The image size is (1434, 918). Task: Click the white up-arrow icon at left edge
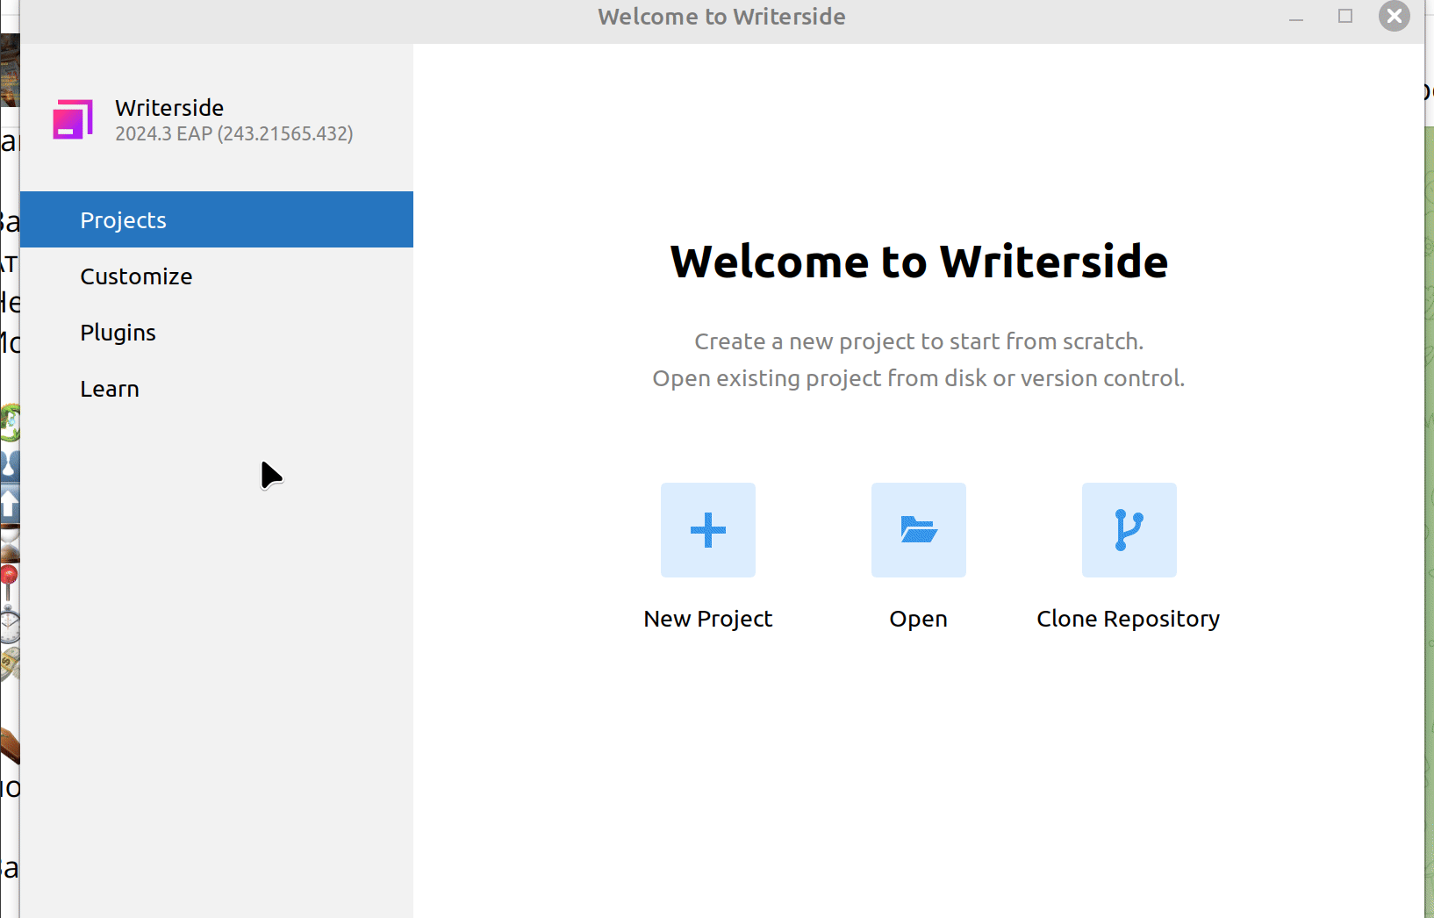click(9, 505)
